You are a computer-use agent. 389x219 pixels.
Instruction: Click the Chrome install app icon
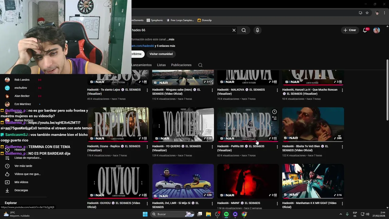click(360, 13)
